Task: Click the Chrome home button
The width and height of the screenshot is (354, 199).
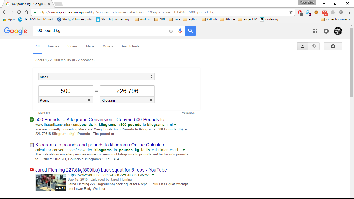Action: tap(26, 12)
